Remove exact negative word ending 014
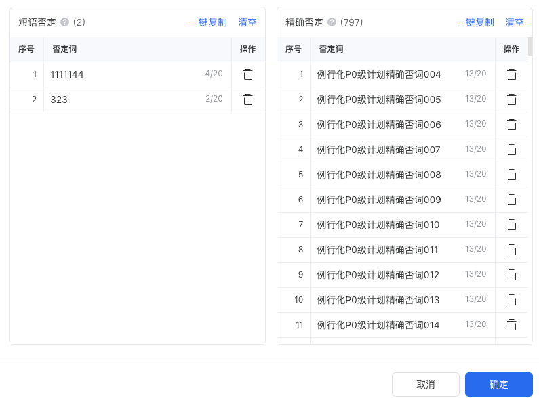 [512, 325]
